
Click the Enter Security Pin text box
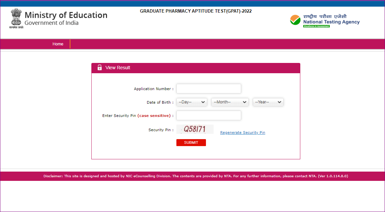(x=209, y=115)
